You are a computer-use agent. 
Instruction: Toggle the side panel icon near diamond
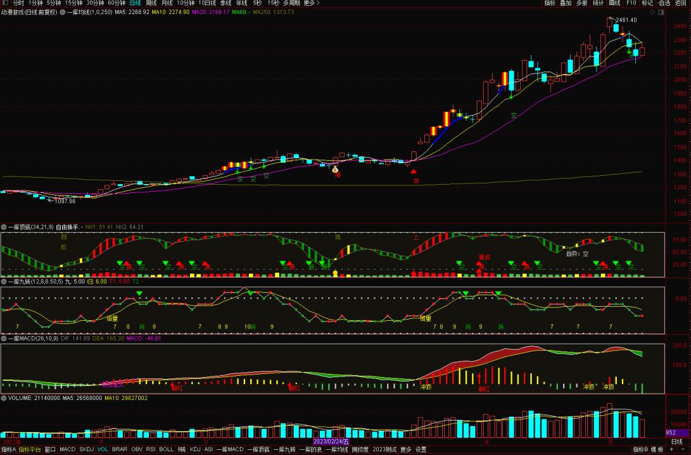click(x=661, y=12)
